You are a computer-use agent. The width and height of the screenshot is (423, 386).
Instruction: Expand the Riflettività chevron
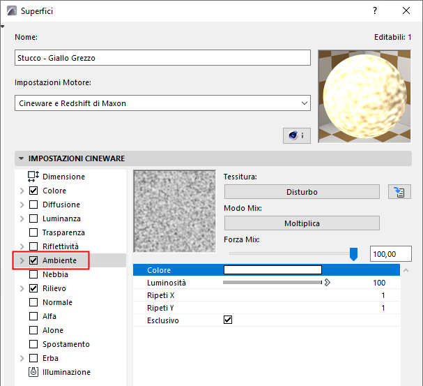[22, 246]
